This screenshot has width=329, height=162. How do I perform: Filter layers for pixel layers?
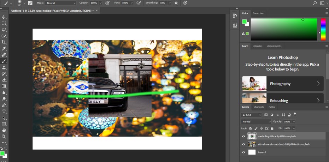(266, 115)
